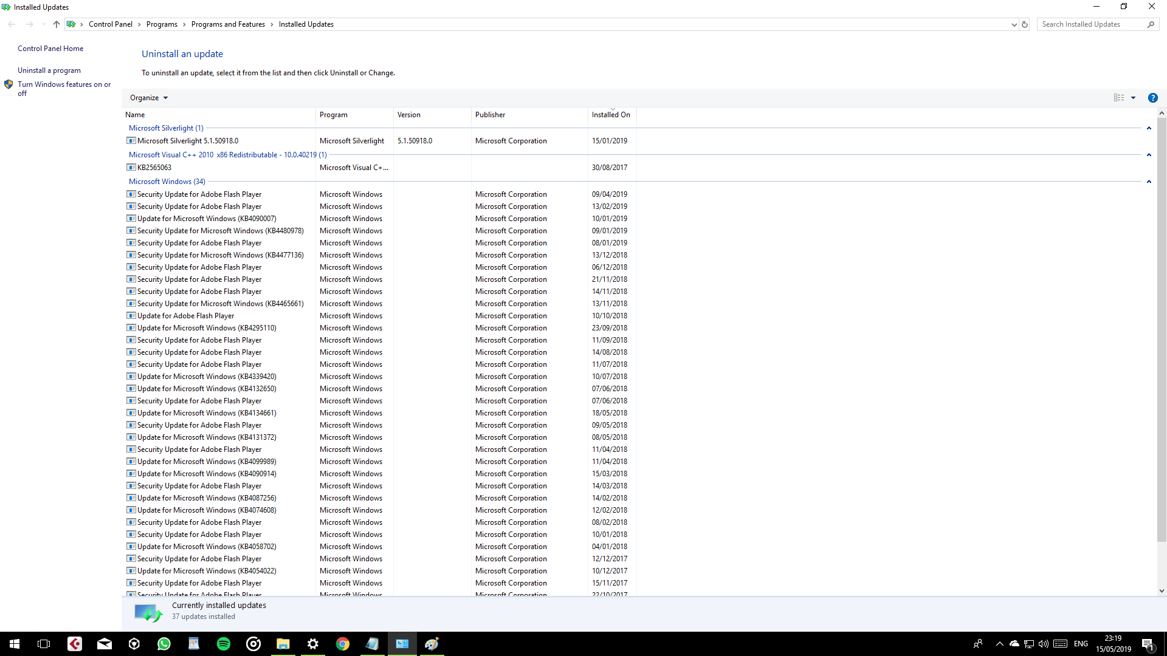1167x656 pixels.
Task: Open the view options dropdown arrow
Action: (x=1133, y=98)
